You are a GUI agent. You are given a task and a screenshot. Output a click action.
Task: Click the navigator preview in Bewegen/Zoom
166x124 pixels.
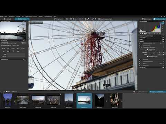(x=13, y=31)
